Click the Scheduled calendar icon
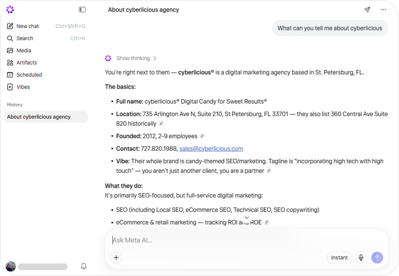Screen dimensions: 399x276 (10, 75)
